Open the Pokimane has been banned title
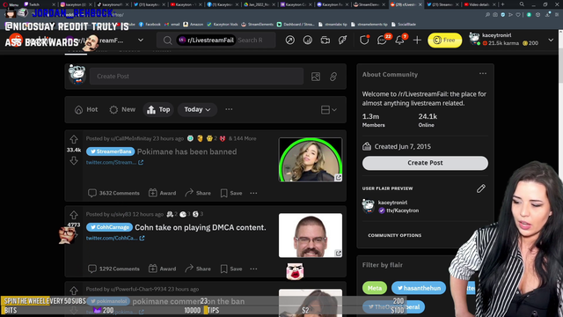This screenshot has height=317, width=563. (186, 151)
